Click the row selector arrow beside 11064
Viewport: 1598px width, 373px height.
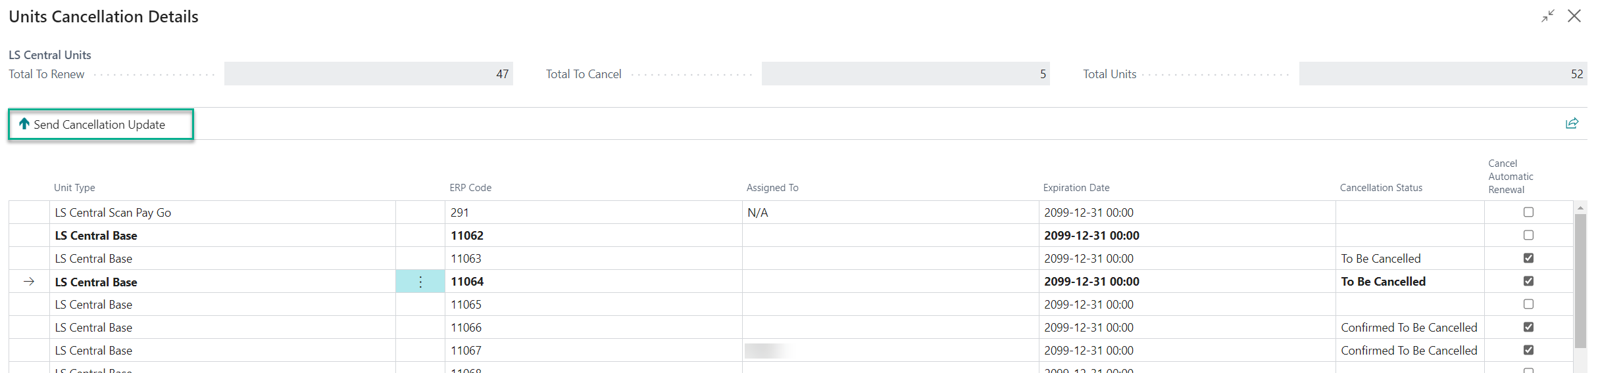(29, 282)
